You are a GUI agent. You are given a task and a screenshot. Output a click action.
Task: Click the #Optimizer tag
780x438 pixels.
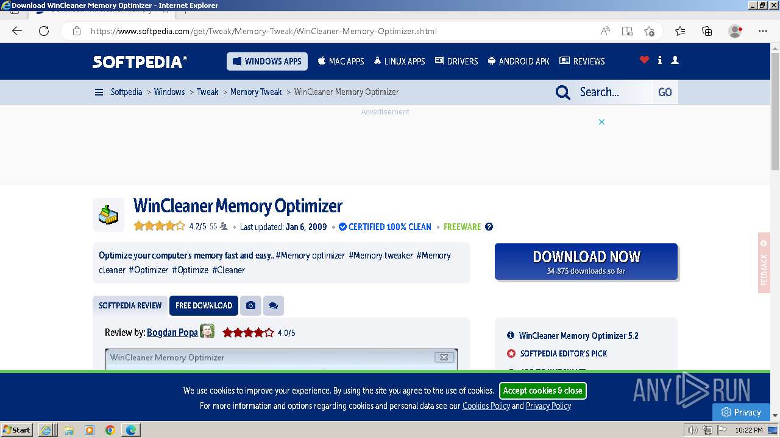148,270
